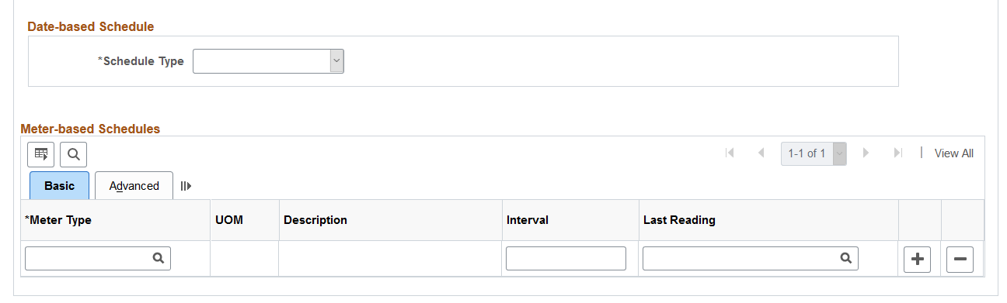Click into the Meter Type field

coord(98,259)
